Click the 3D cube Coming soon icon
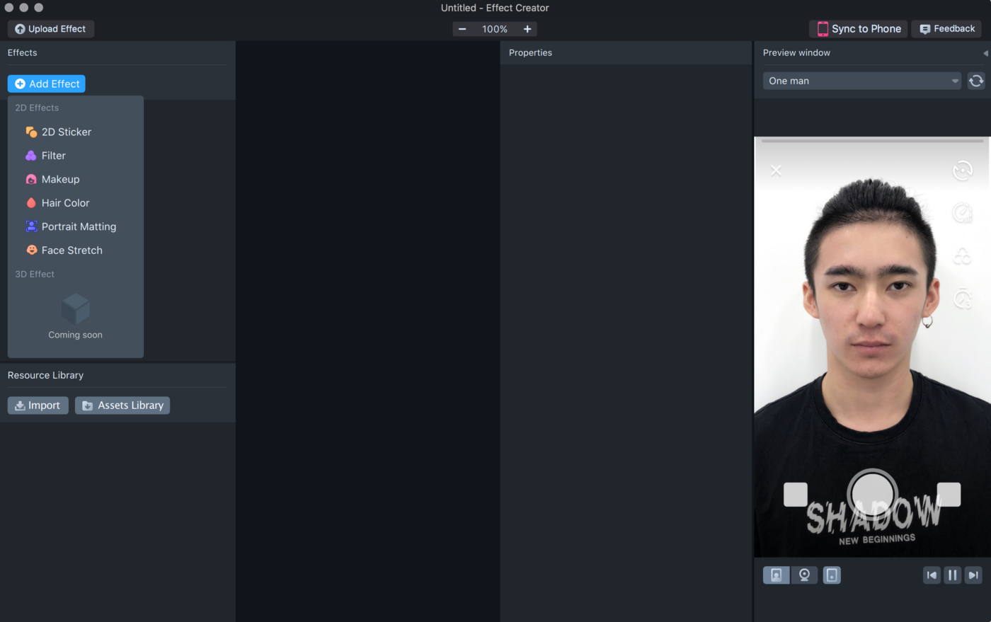 click(76, 309)
